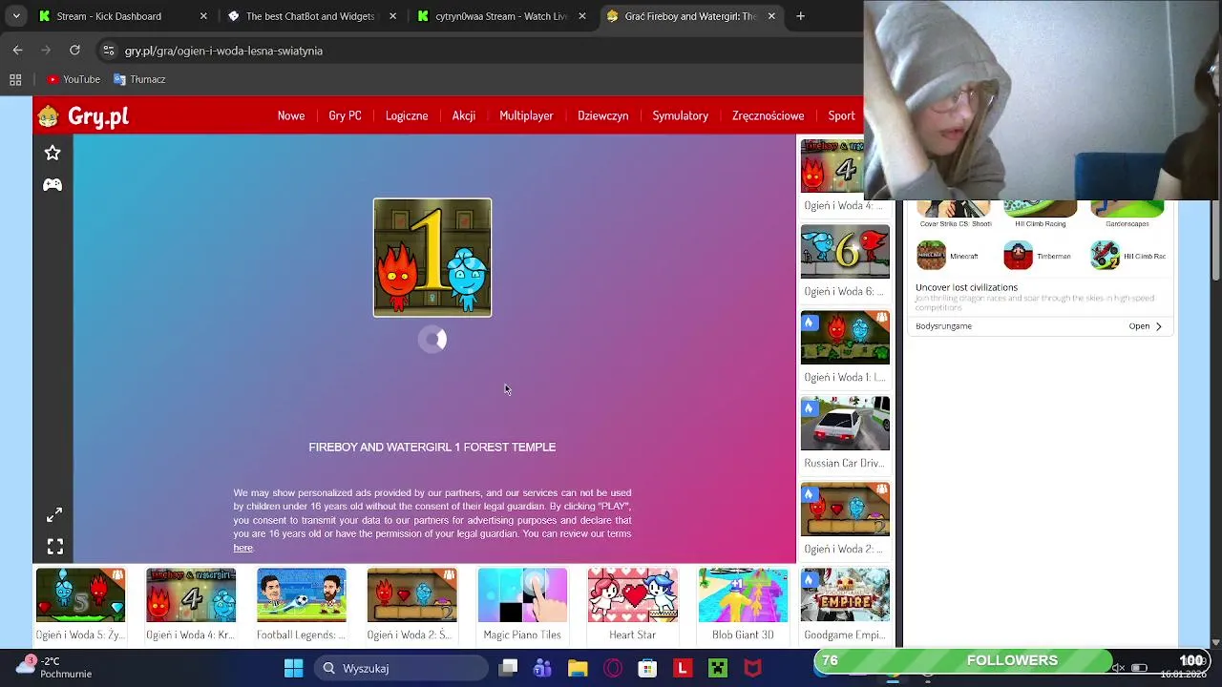Open the Logiczne menu category

(407, 115)
